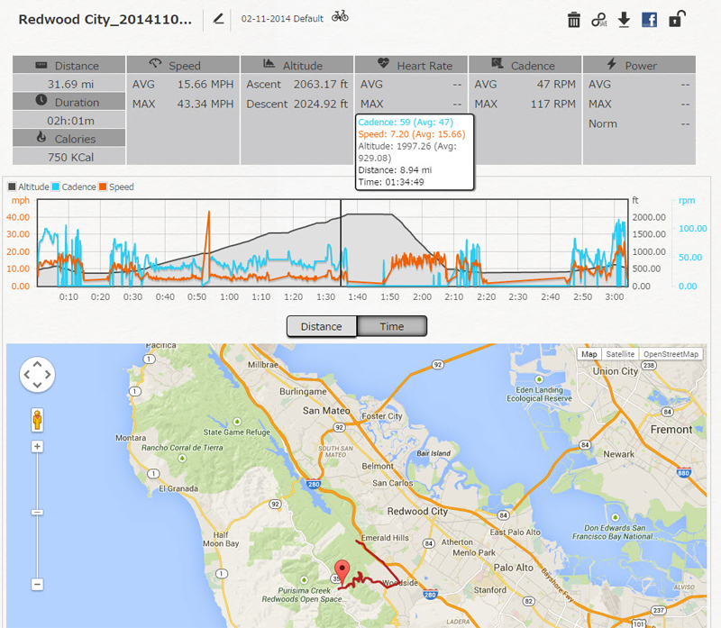Toggle Cadence series in chart legend
Viewport: 721px width, 628px height.
tap(74, 187)
